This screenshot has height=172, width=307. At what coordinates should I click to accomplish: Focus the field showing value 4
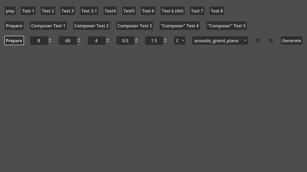point(96,41)
